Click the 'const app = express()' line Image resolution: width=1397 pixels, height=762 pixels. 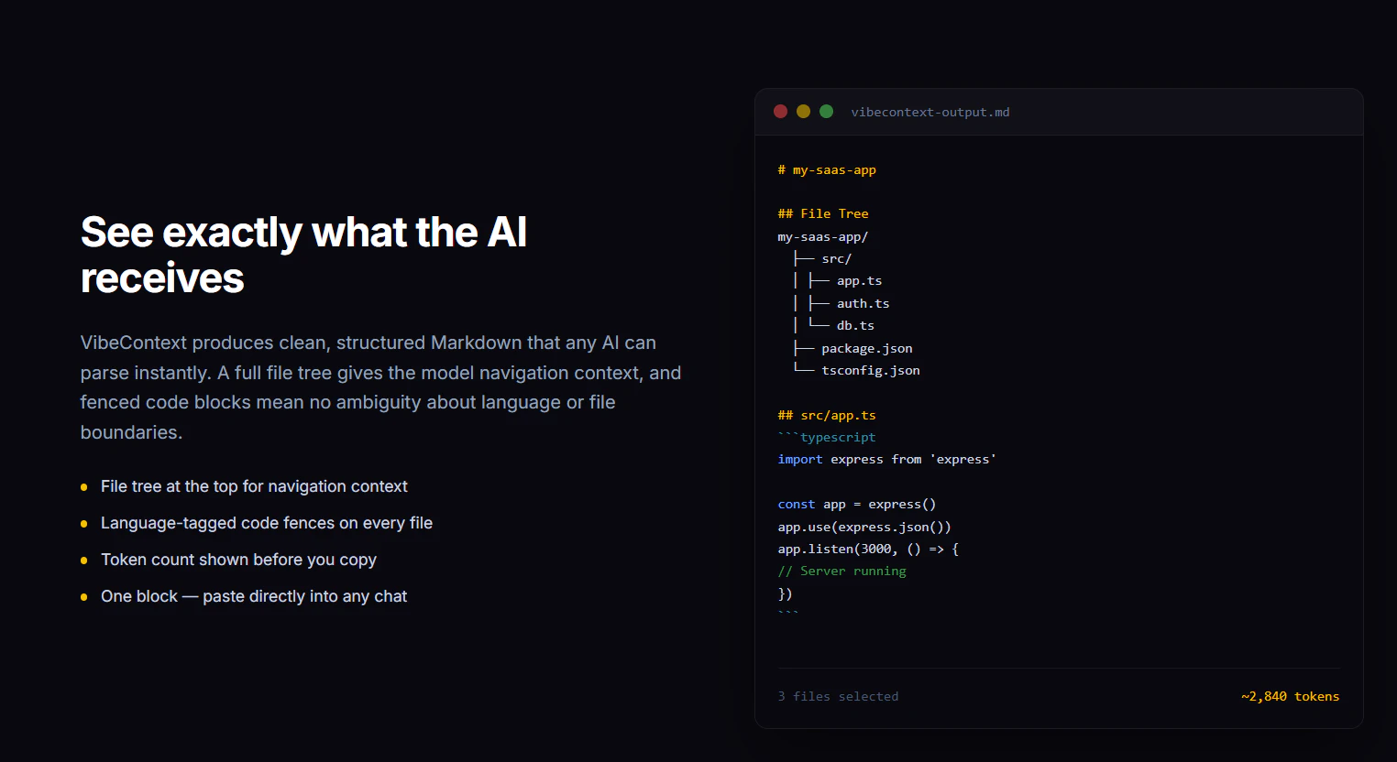point(857,505)
